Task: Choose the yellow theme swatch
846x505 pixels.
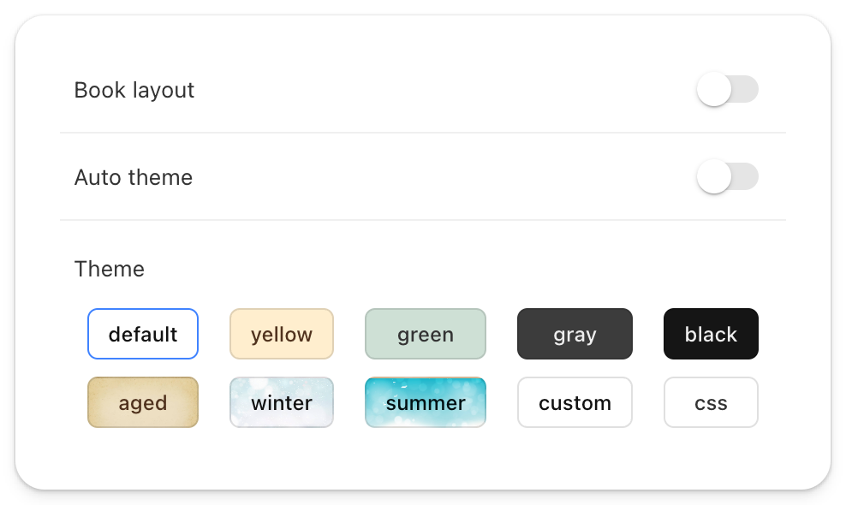Action: pos(282,334)
